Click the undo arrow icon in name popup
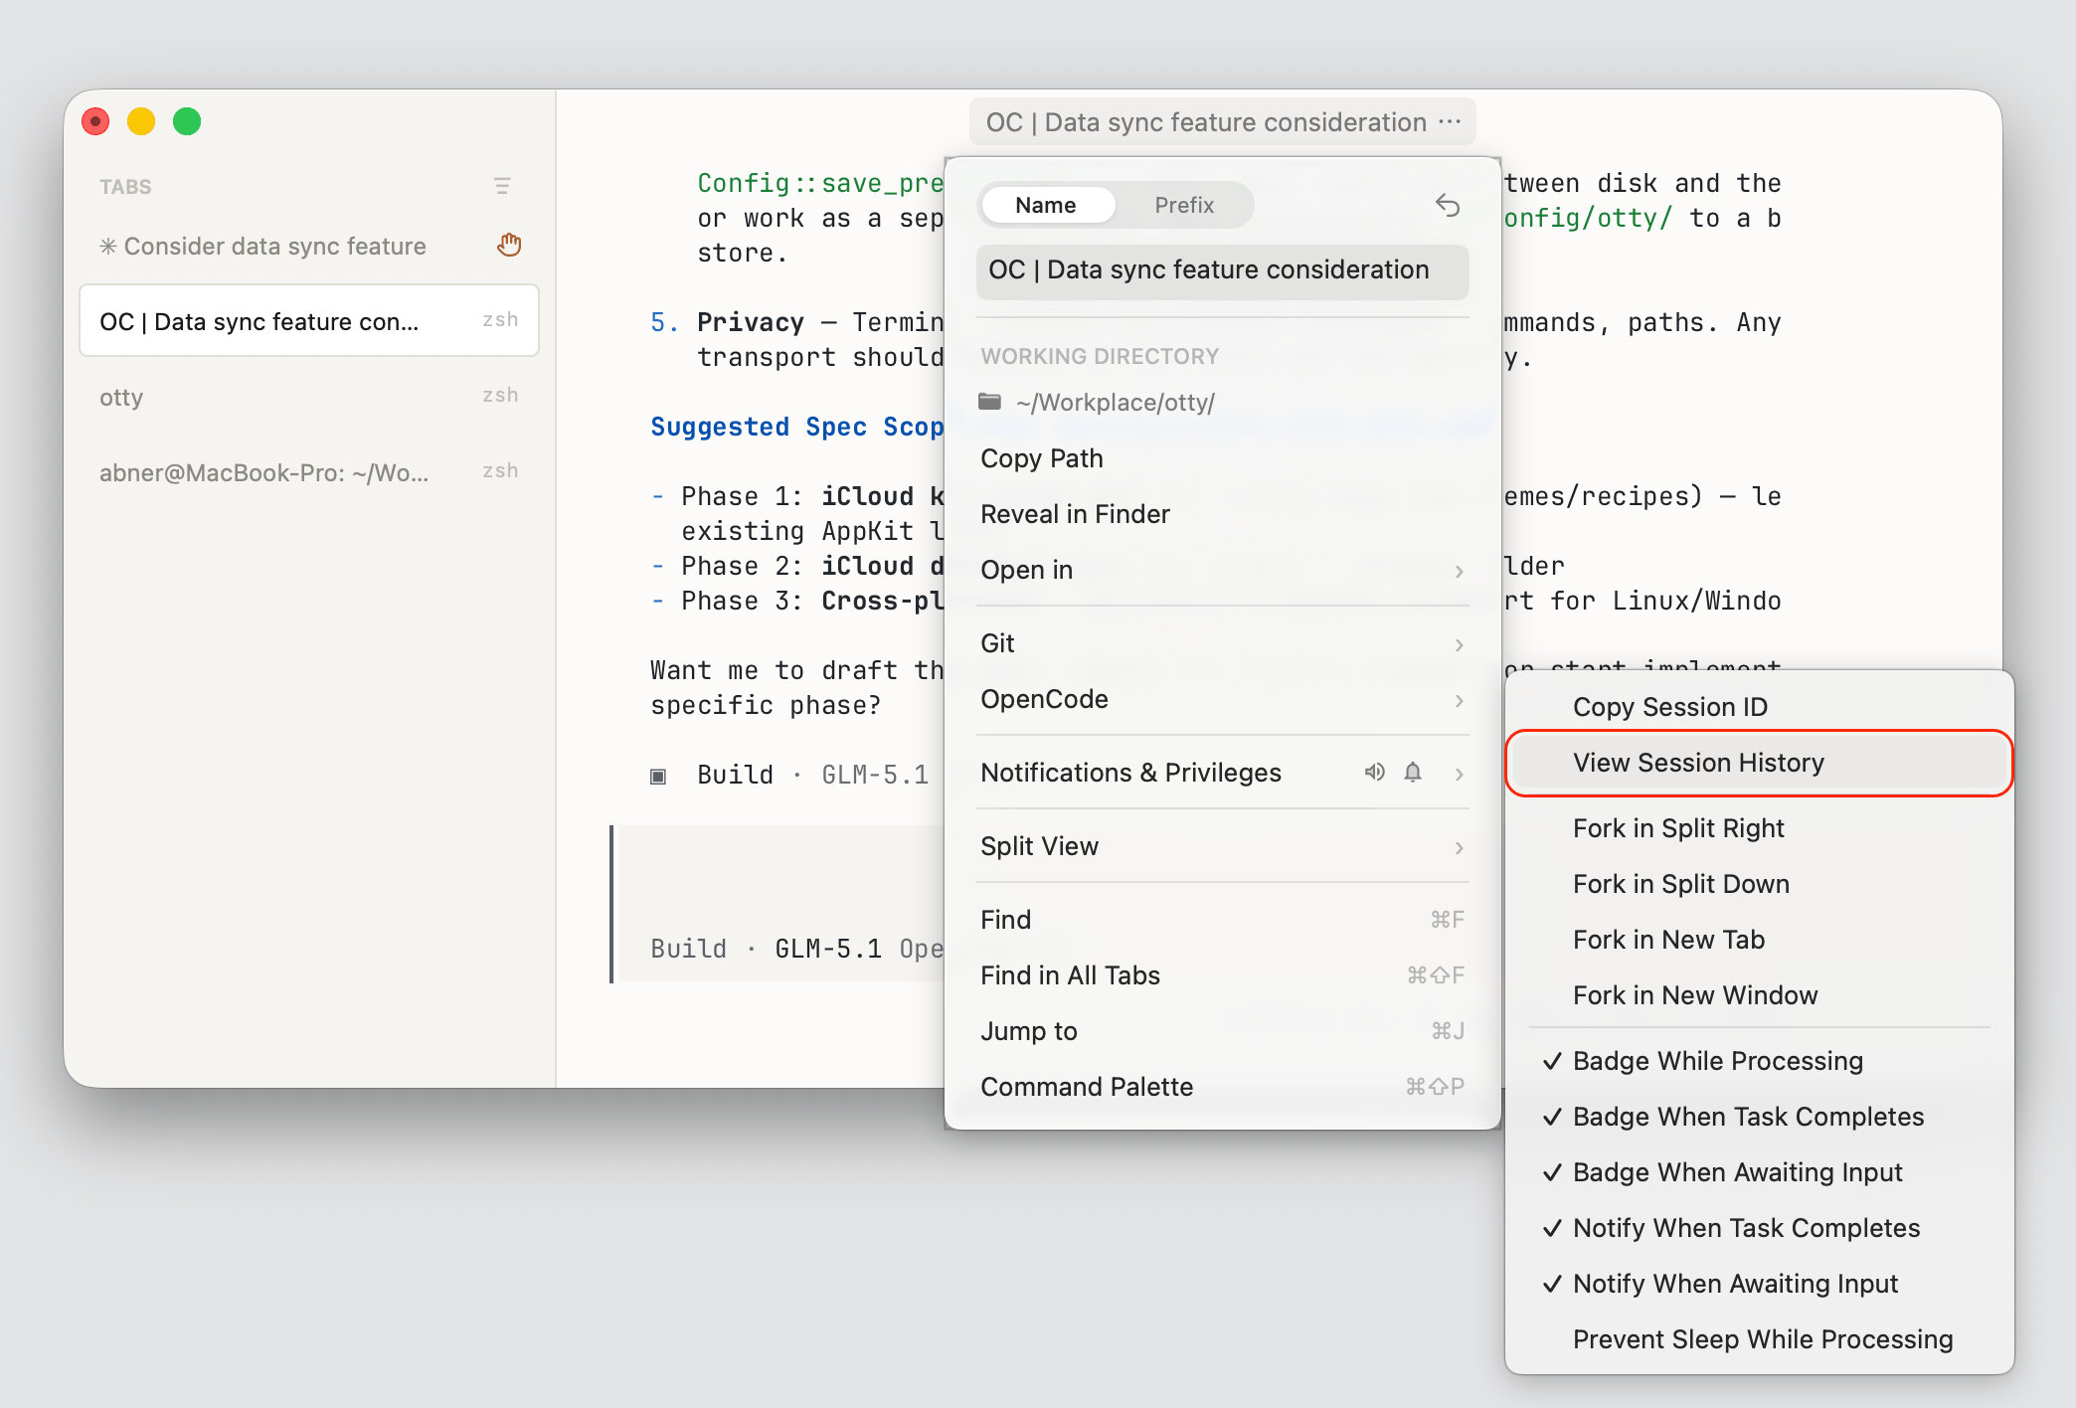 pyautogui.click(x=1448, y=205)
